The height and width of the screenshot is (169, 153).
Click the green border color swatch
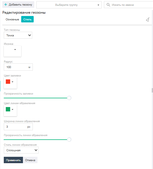tap(8, 109)
